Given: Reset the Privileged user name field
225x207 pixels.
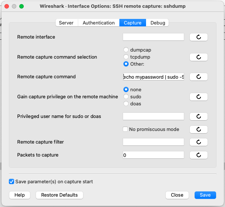Looking at the screenshot, I should tap(198, 116).
